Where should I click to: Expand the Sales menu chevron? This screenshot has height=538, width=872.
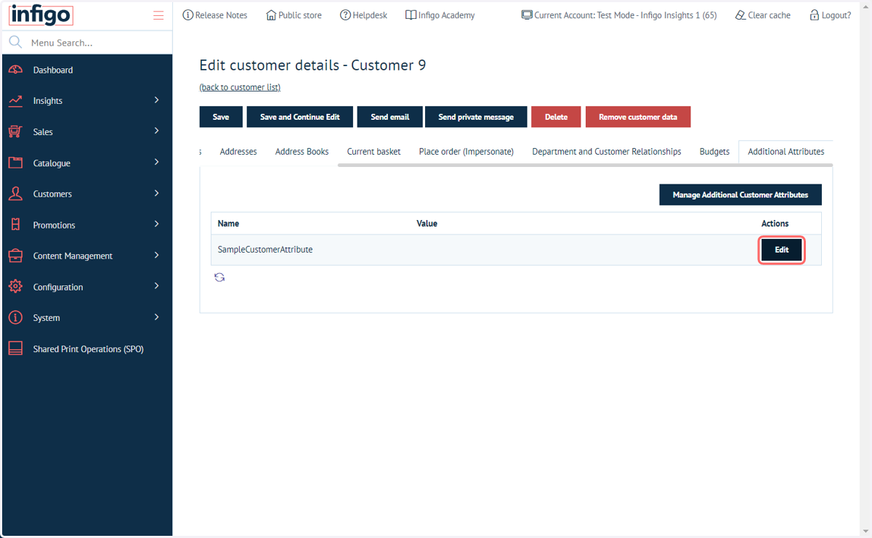click(x=156, y=131)
